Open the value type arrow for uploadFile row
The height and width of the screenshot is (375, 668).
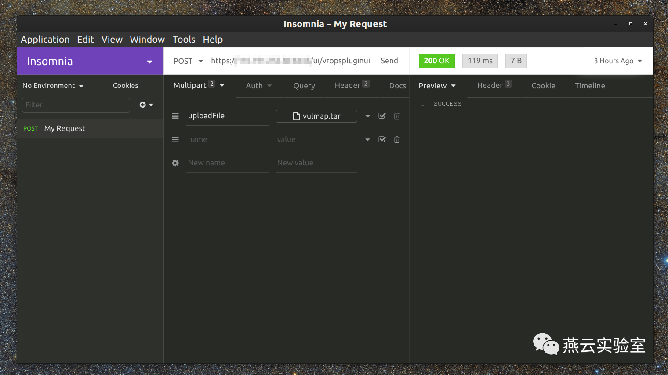click(367, 116)
